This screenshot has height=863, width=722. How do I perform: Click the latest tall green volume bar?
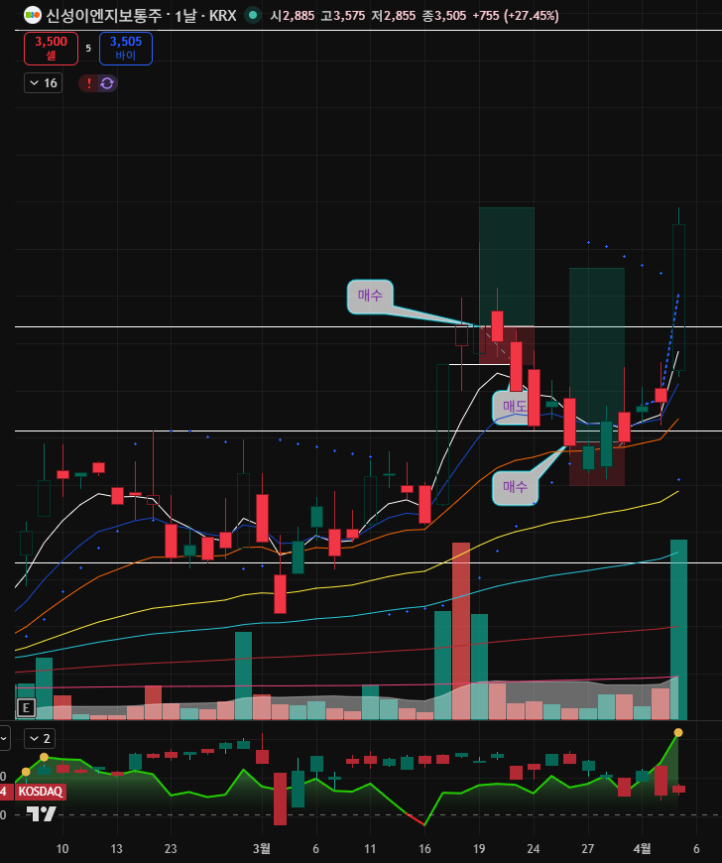click(678, 630)
